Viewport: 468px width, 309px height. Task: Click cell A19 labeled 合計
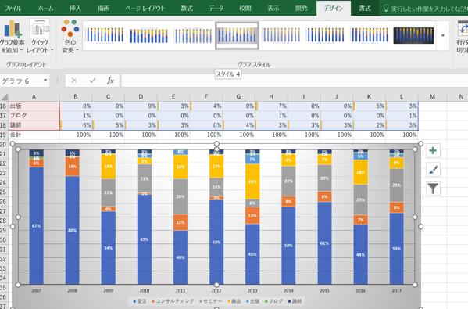34,135
